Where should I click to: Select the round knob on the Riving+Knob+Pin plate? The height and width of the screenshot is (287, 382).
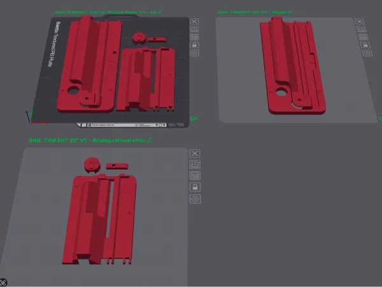(x=92, y=165)
